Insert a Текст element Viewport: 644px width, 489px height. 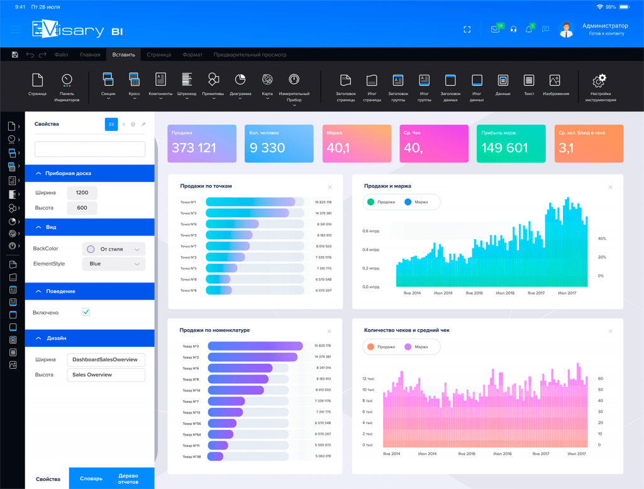point(529,85)
